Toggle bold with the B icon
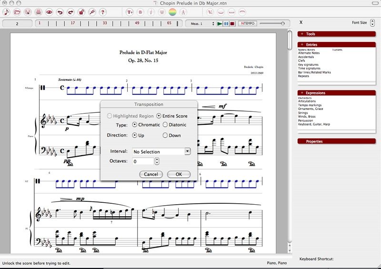Viewport: 381px width, 269px height. pyautogui.click(x=140, y=12)
